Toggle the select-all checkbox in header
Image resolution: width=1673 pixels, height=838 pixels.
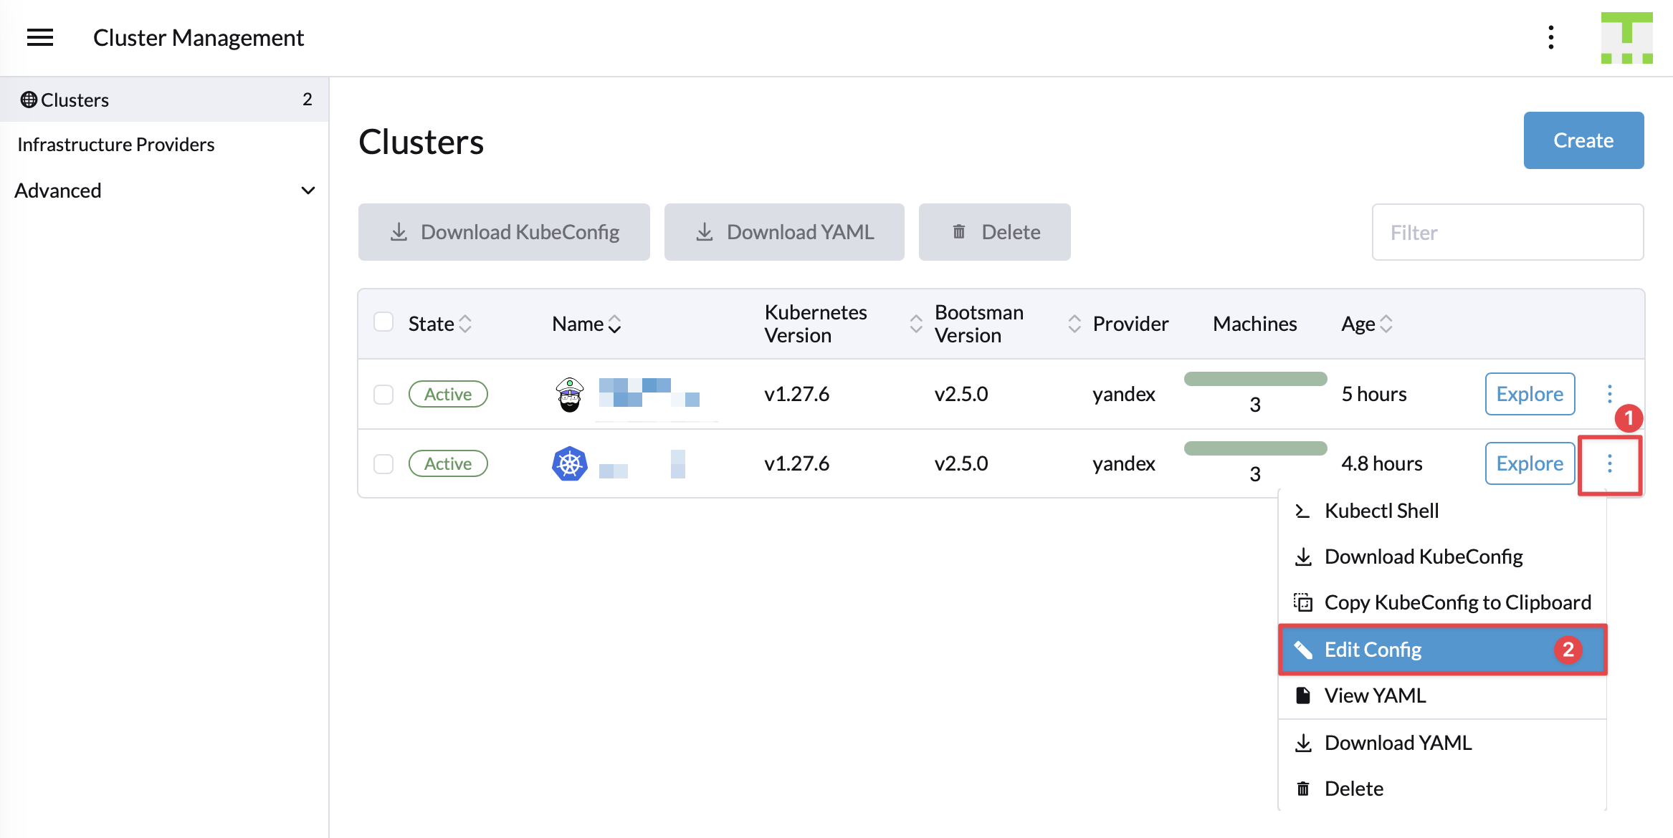pos(383,322)
